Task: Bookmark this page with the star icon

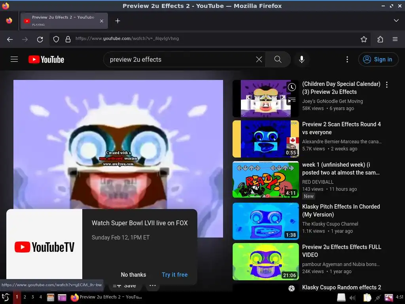Action: (x=364, y=39)
